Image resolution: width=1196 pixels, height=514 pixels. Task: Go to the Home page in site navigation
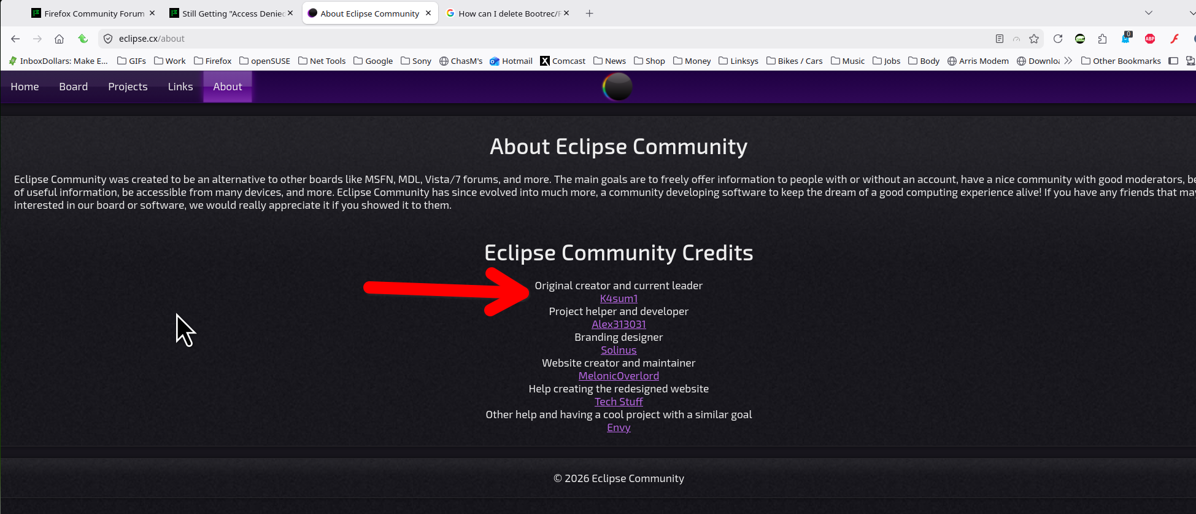click(25, 87)
